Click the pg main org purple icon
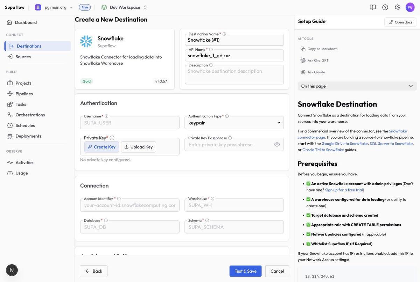Viewport: 420px width, 282px height. tap(38, 7)
